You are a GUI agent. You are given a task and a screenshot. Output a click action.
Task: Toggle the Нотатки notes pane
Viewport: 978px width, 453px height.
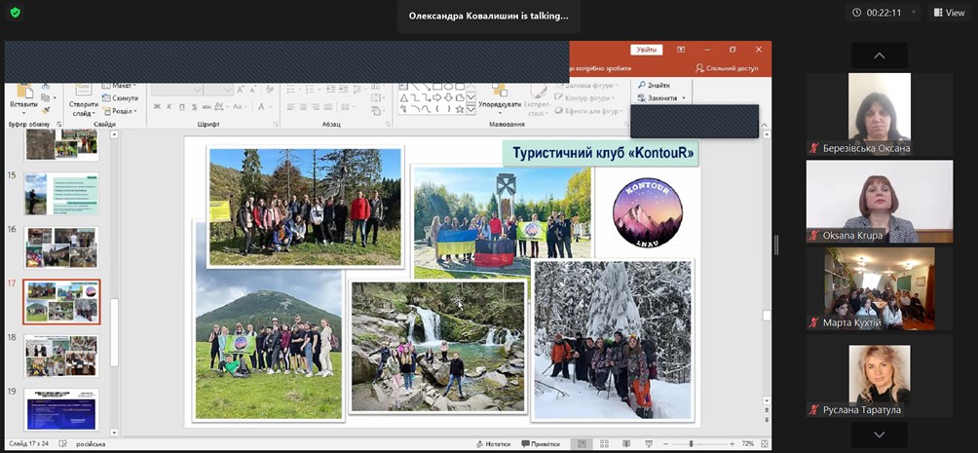coord(492,443)
